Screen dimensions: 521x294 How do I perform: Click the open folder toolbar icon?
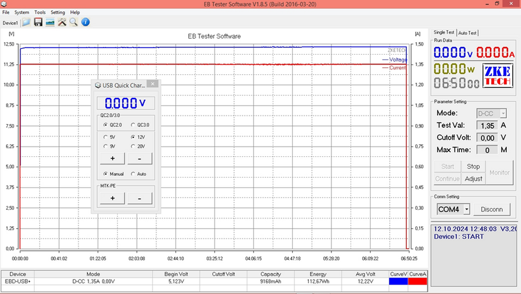(x=26, y=23)
